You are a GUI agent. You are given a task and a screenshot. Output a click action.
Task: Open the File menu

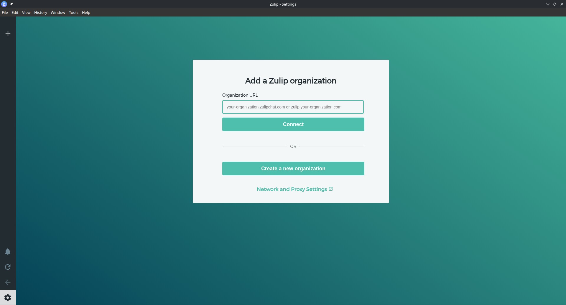pyautogui.click(x=5, y=12)
